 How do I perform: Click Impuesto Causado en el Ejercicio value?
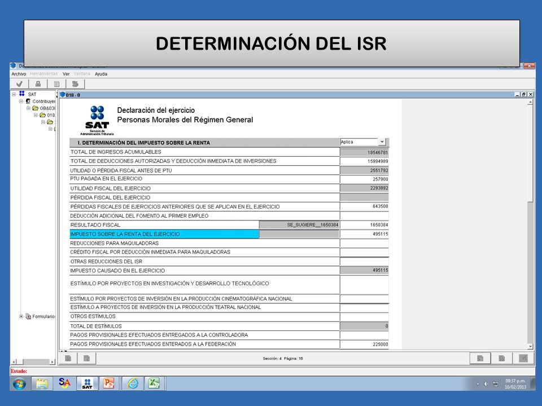364,270
